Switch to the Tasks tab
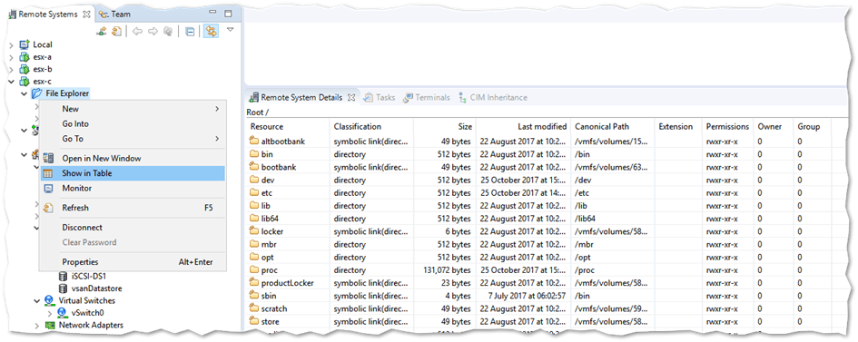Screen dimensions: 858x342 tap(380, 97)
